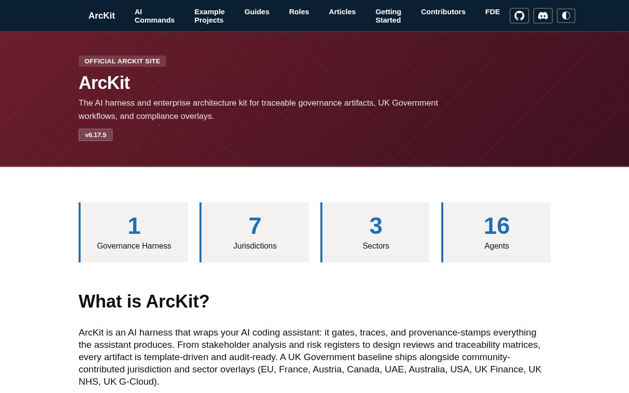Viewport: 629px width, 393px height.
Task: Navigate to Guides in the top menu
Action: pyautogui.click(x=257, y=12)
